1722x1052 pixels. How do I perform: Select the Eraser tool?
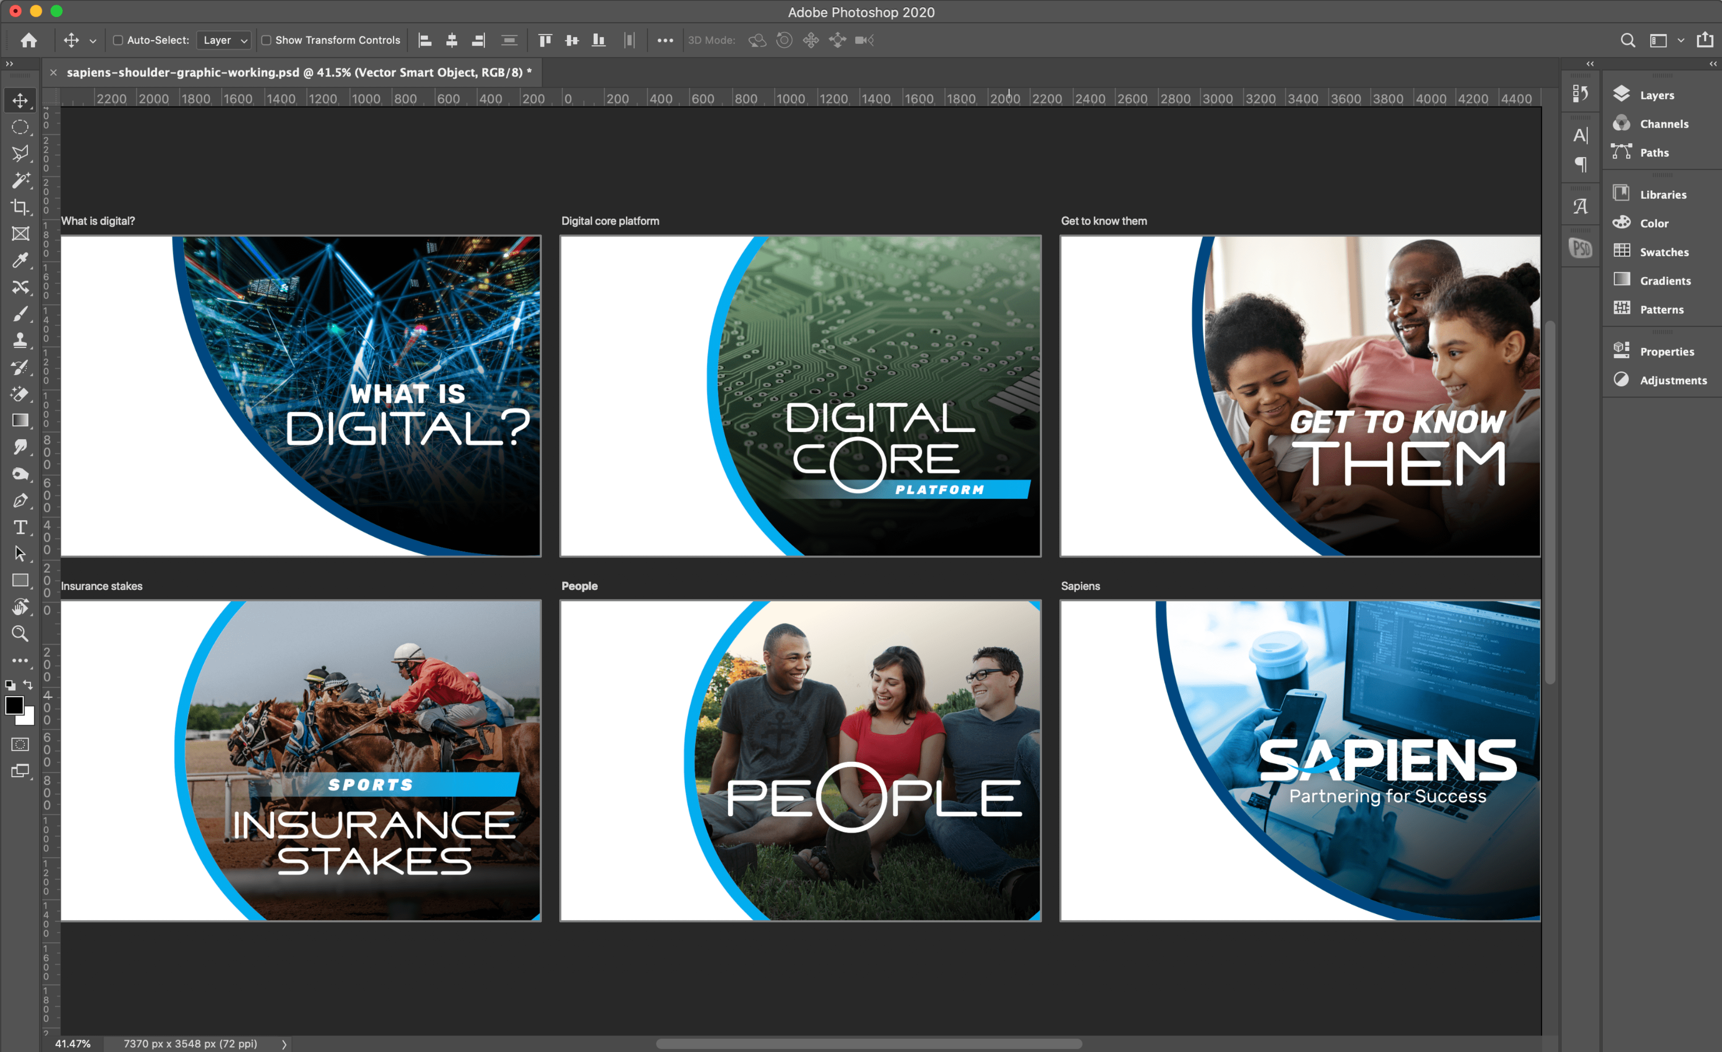[x=20, y=393]
